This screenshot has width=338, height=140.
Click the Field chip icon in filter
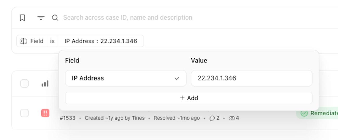point(24,41)
